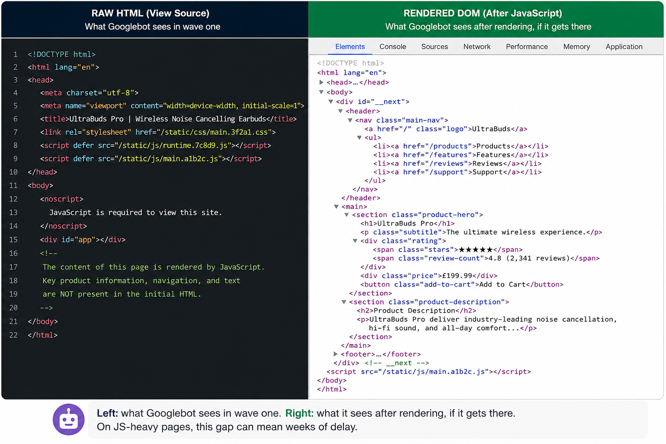Select the Memory tab

click(577, 46)
